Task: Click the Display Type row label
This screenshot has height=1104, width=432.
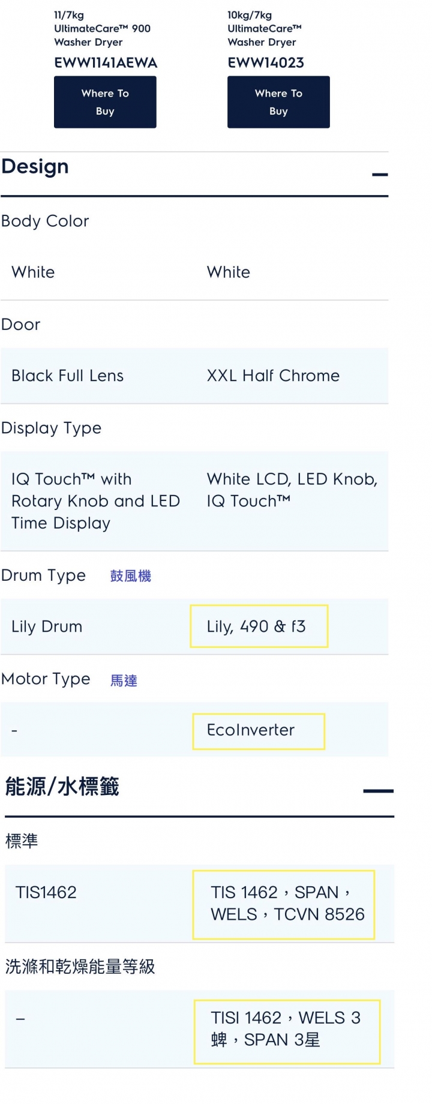Action: 51,428
